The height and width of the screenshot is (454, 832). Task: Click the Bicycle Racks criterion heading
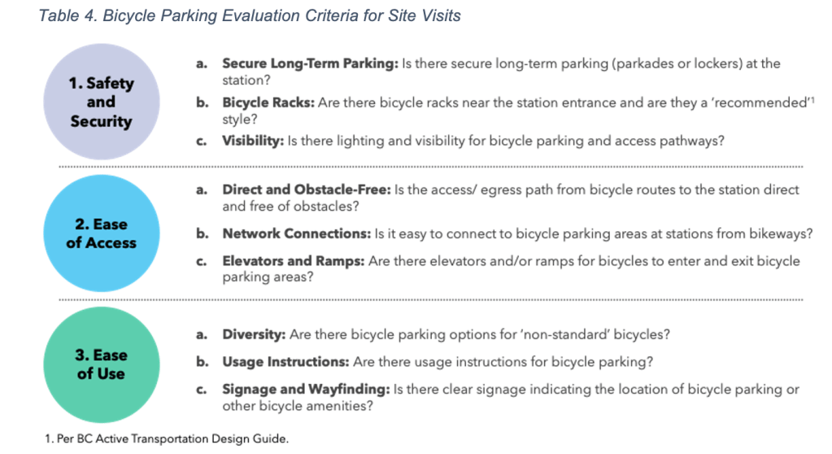(x=268, y=103)
